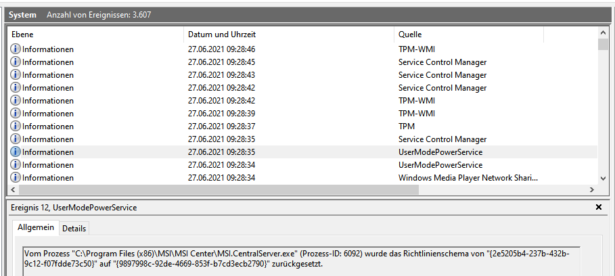Click info icon of selected UserModePowerService event
The width and height of the screenshot is (615, 276).
coord(16,152)
